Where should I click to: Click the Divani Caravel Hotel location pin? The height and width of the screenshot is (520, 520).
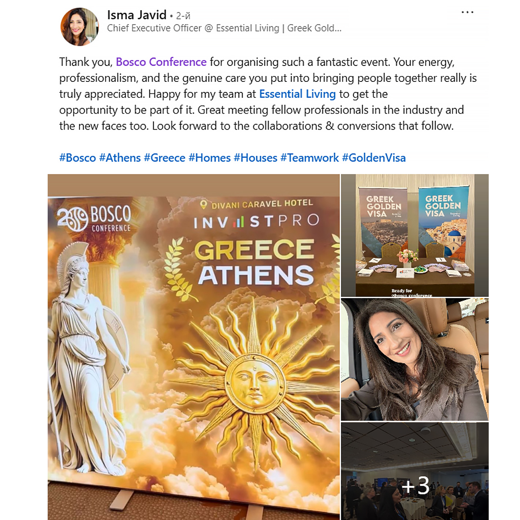(204, 205)
